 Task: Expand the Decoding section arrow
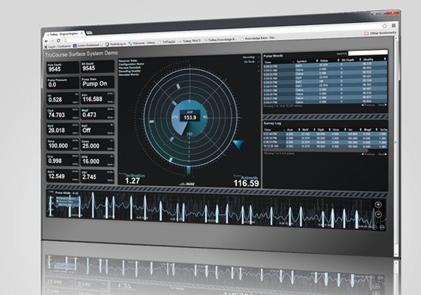pos(259,57)
